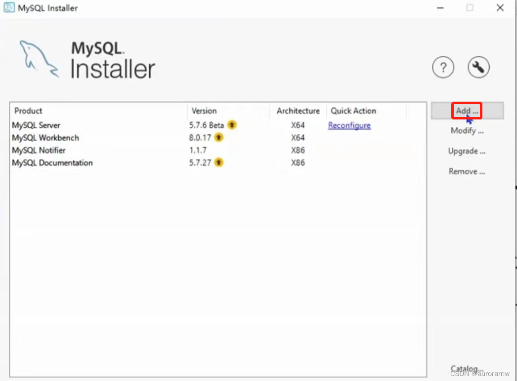Select the MySQL Workbench row
This screenshot has height=381, width=517.
click(x=218, y=138)
